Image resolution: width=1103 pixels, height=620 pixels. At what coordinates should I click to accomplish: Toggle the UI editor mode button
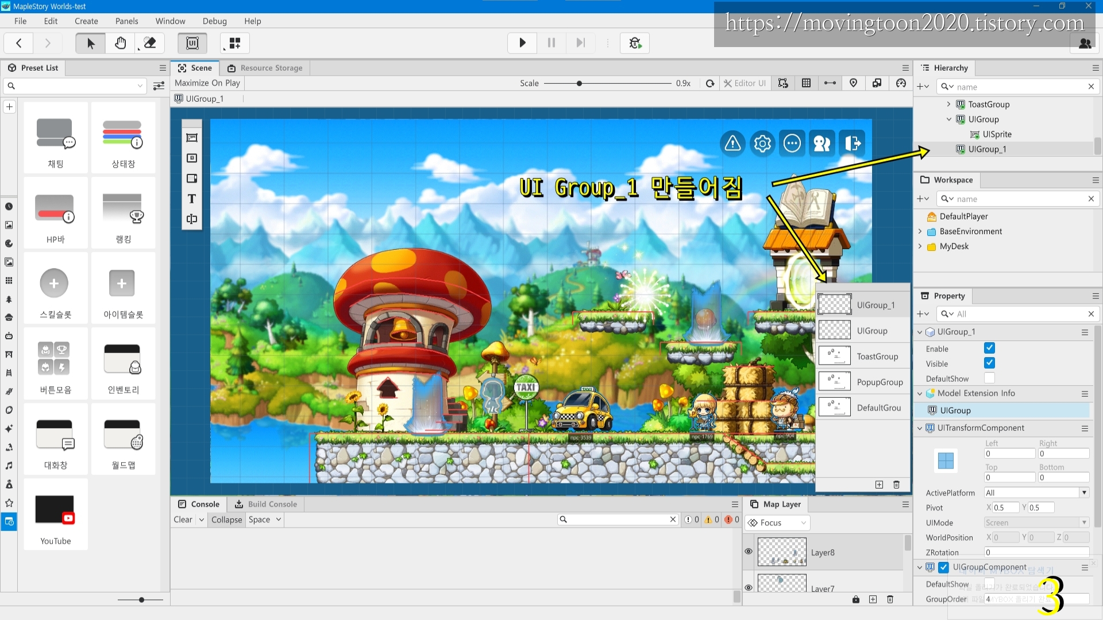pyautogui.click(x=192, y=43)
